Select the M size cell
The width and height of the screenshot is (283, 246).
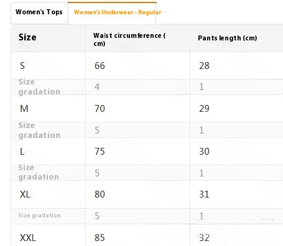(48, 109)
